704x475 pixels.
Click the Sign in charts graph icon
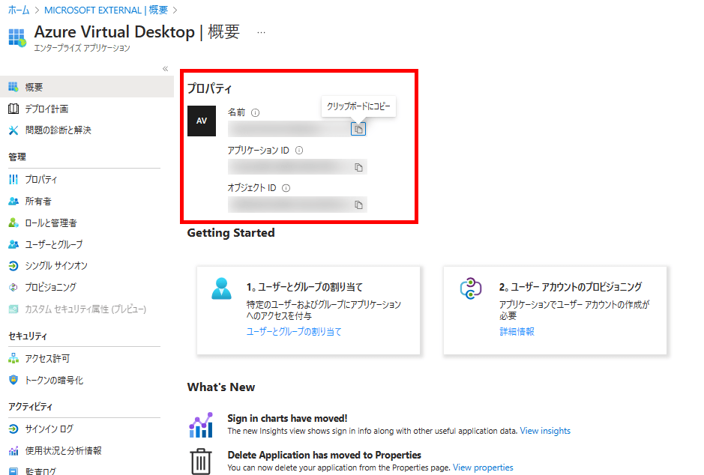pyautogui.click(x=201, y=425)
